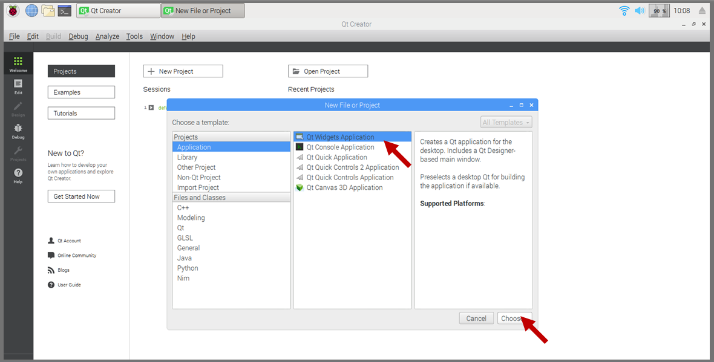Open the Help menu
This screenshot has width=714, height=362.
[188, 36]
